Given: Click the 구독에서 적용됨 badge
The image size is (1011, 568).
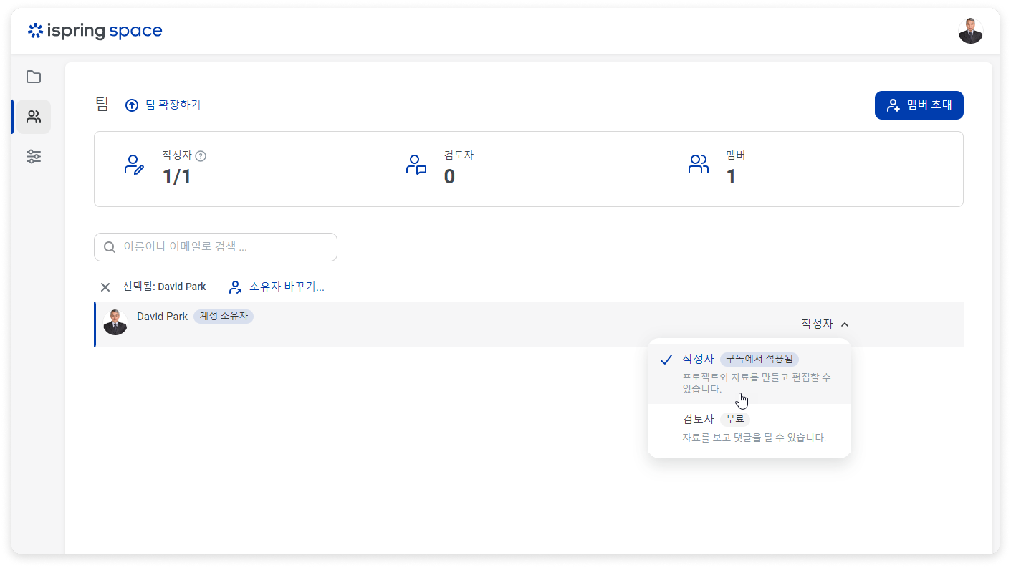Looking at the screenshot, I should point(760,359).
